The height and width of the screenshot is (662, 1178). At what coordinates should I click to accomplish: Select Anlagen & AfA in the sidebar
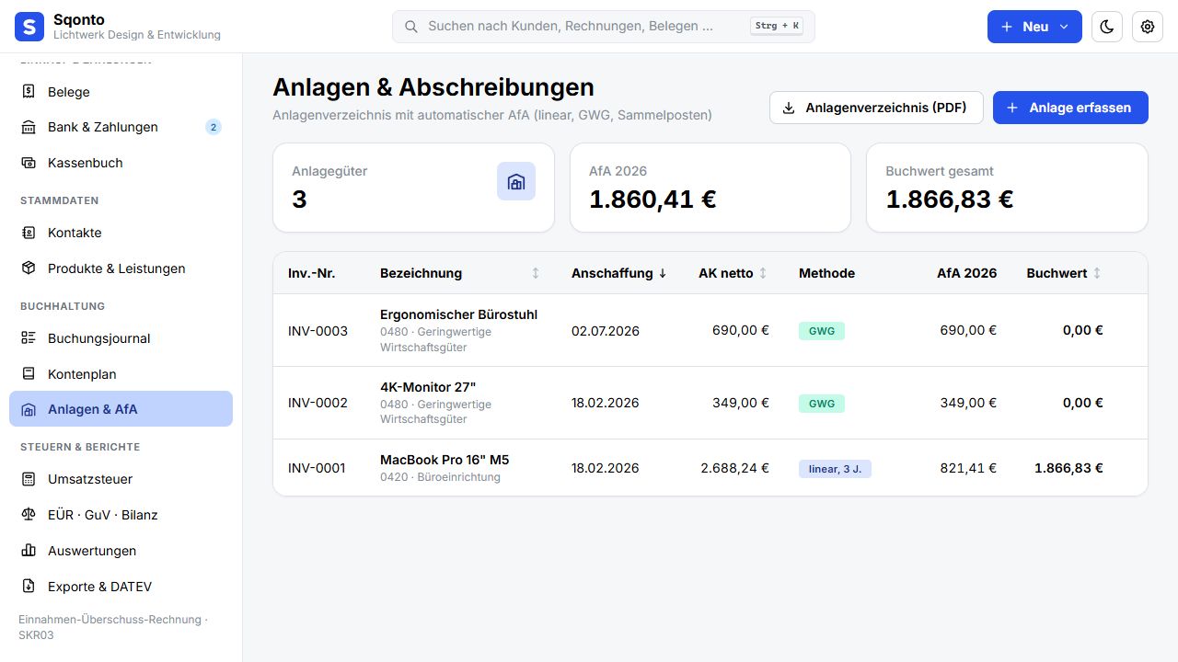pyautogui.click(x=121, y=409)
